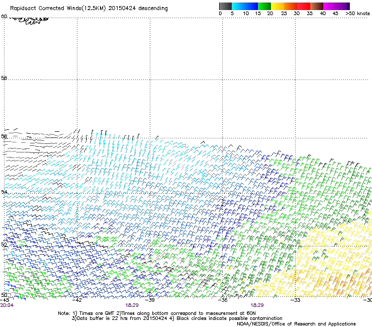Click the coastline outline at top-left corner

[x=30, y=21]
